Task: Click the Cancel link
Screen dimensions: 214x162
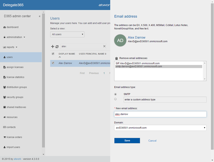Action: [x=152, y=141]
